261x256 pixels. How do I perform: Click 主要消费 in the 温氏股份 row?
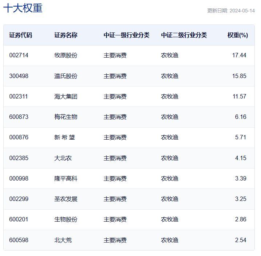115,76
